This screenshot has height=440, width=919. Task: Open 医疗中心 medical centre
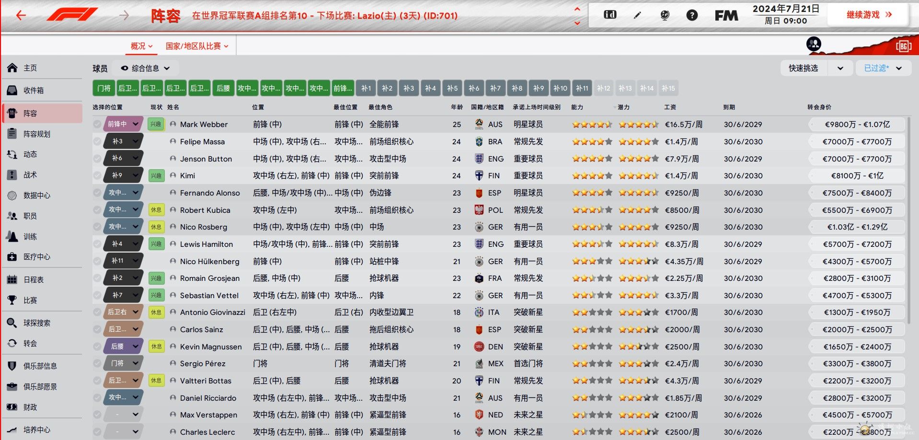42,257
